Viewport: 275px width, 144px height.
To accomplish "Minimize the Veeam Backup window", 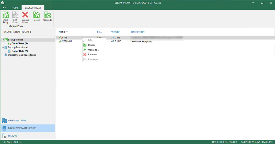I will click(x=254, y=3).
